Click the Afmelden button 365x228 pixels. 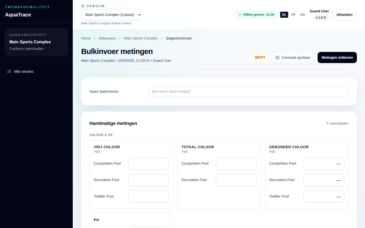(x=344, y=15)
